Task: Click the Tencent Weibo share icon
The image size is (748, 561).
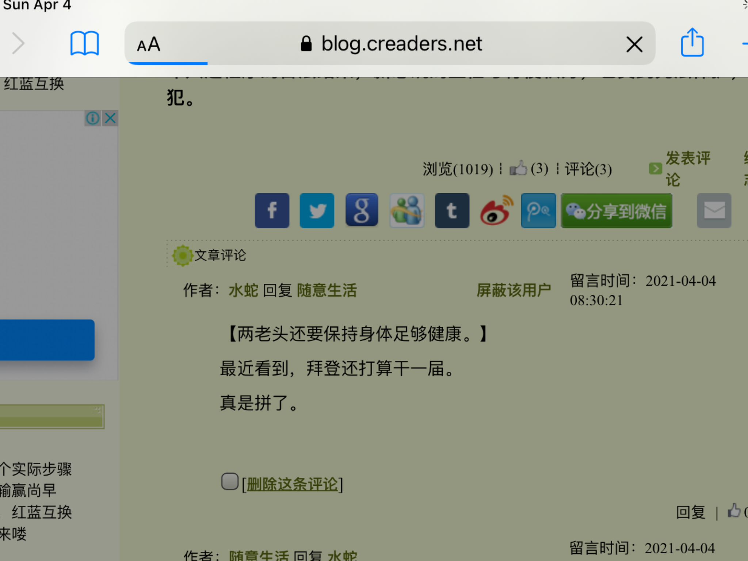Action: pos(538,211)
